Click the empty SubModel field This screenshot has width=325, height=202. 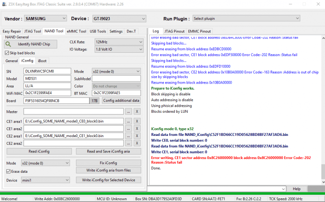[116, 79]
